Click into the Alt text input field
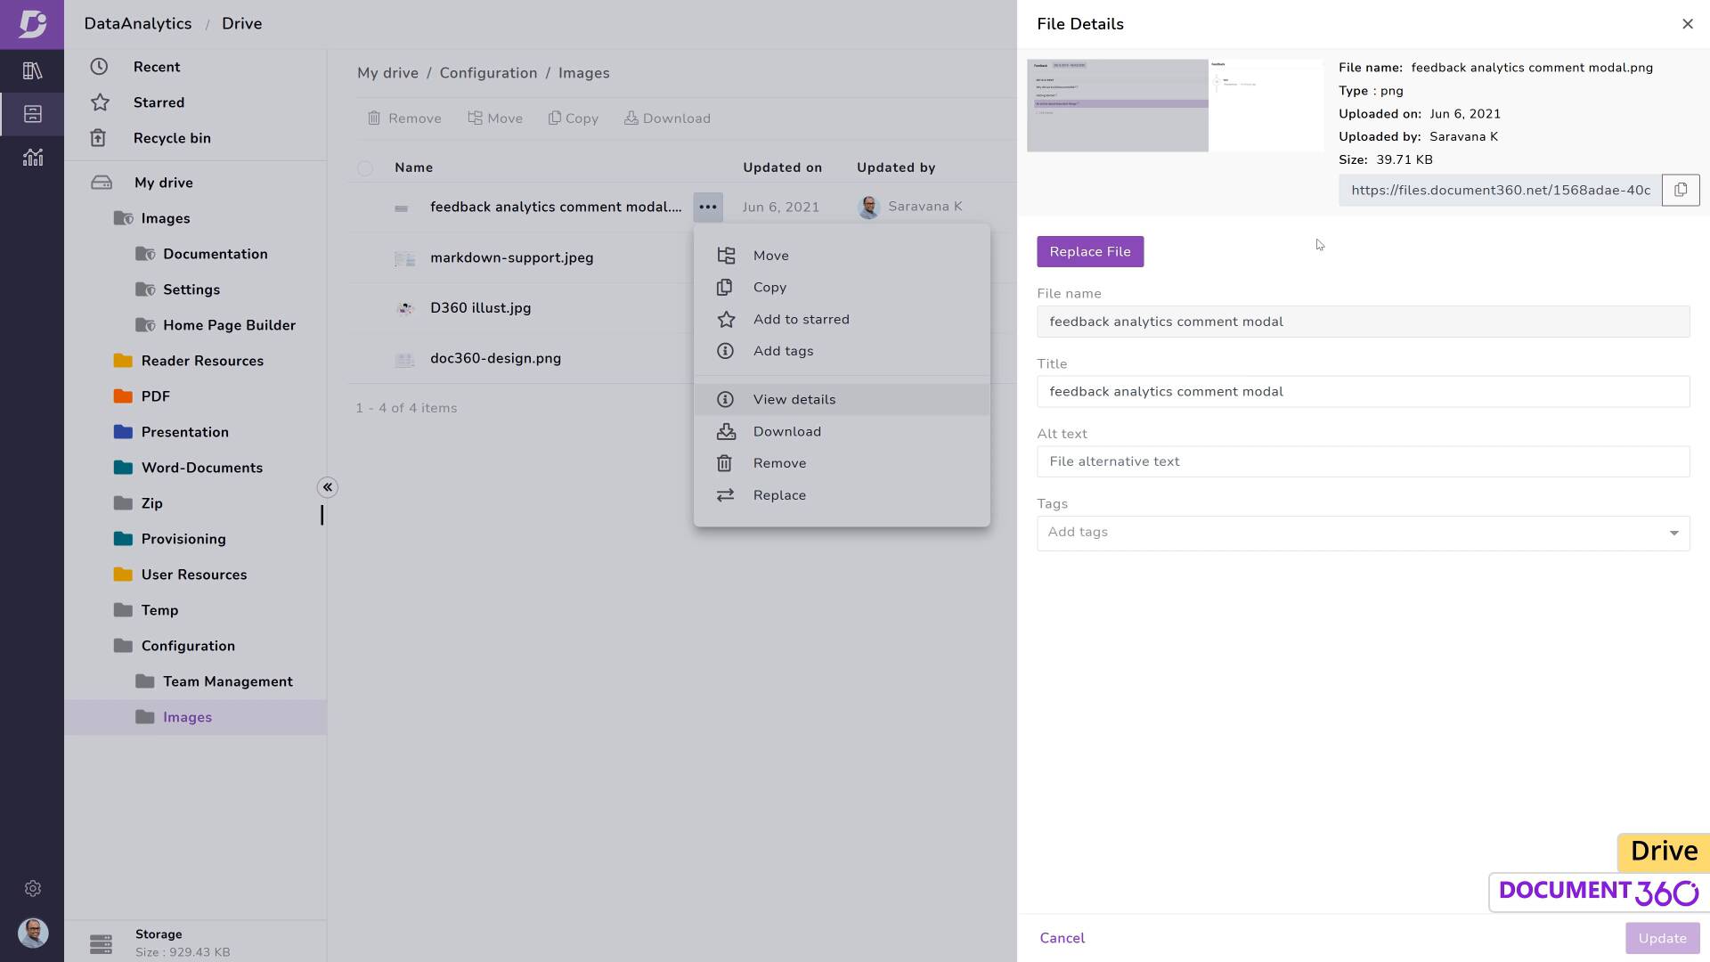 [x=1362, y=461]
